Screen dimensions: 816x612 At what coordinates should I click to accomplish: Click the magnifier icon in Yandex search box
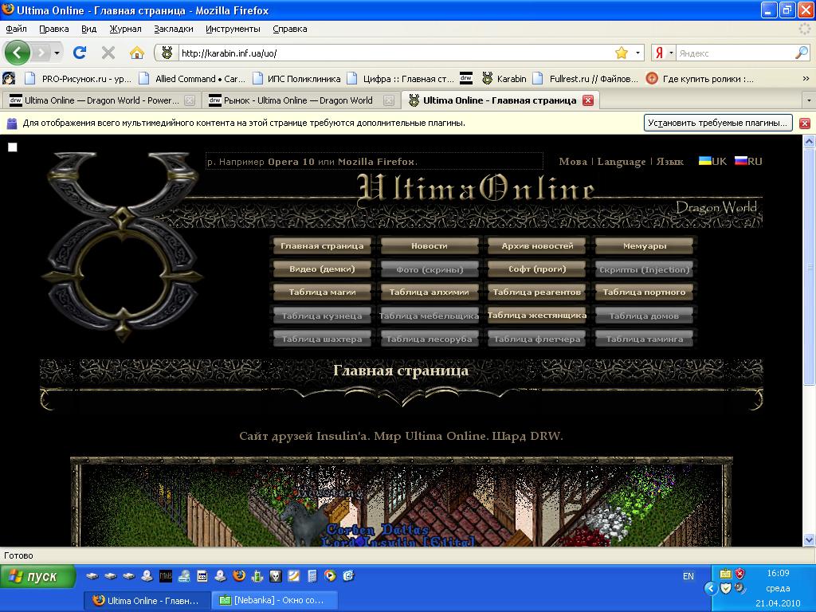click(x=802, y=53)
